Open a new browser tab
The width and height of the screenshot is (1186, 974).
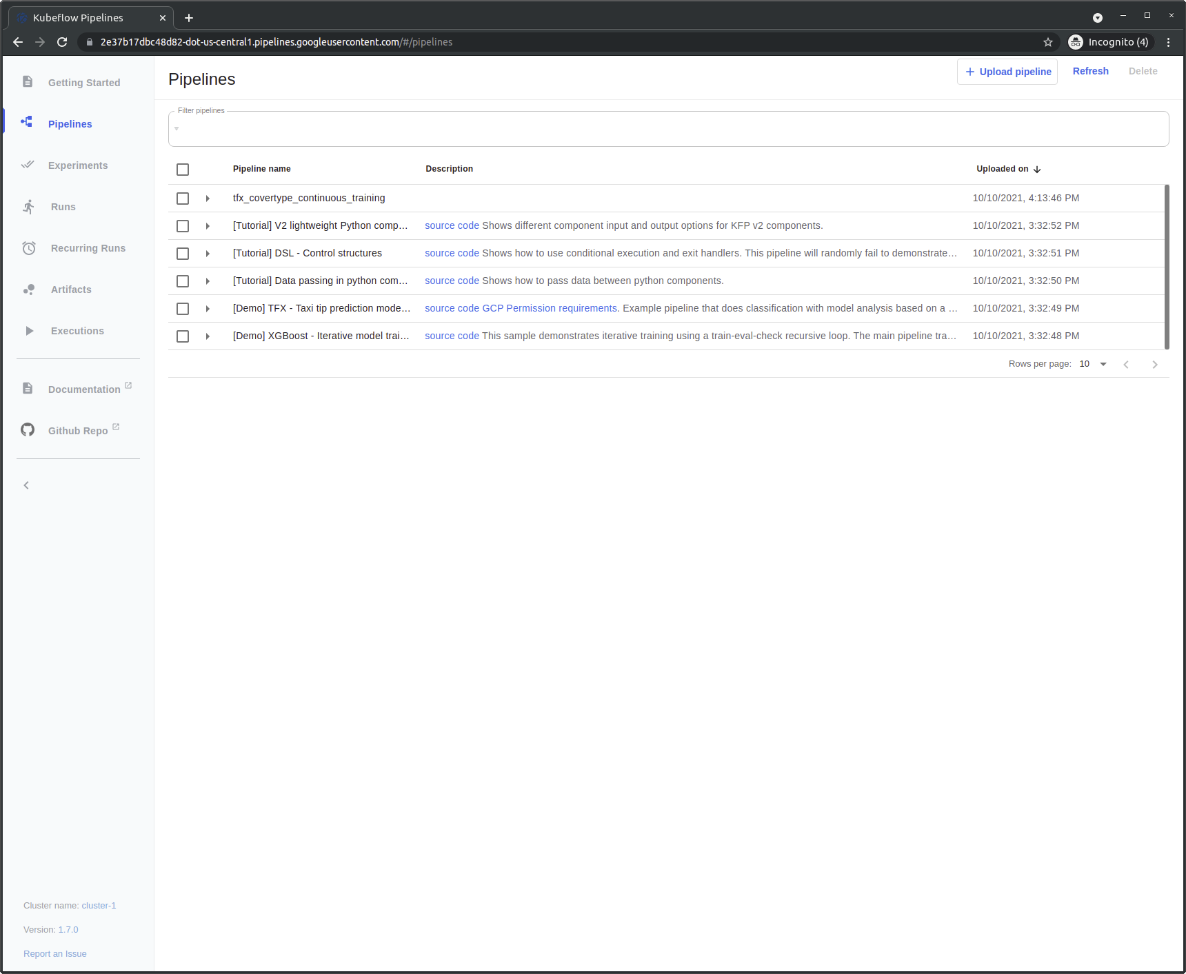[189, 18]
